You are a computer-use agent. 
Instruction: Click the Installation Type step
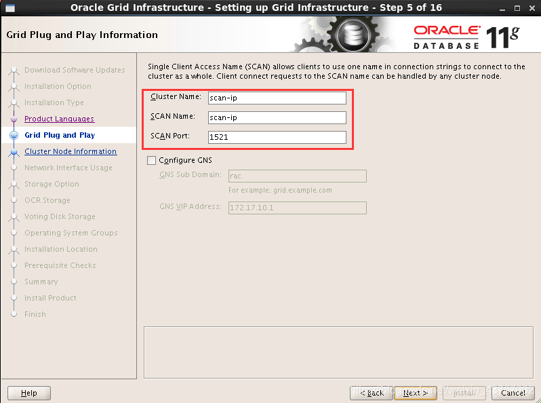click(x=54, y=102)
